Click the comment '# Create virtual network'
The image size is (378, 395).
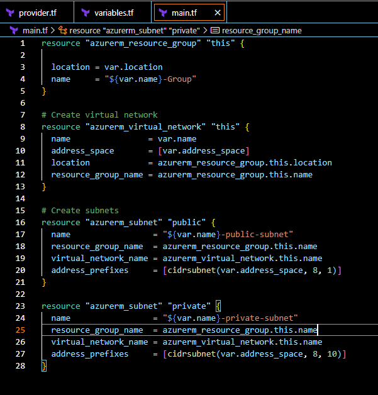pyautogui.click(x=99, y=115)
